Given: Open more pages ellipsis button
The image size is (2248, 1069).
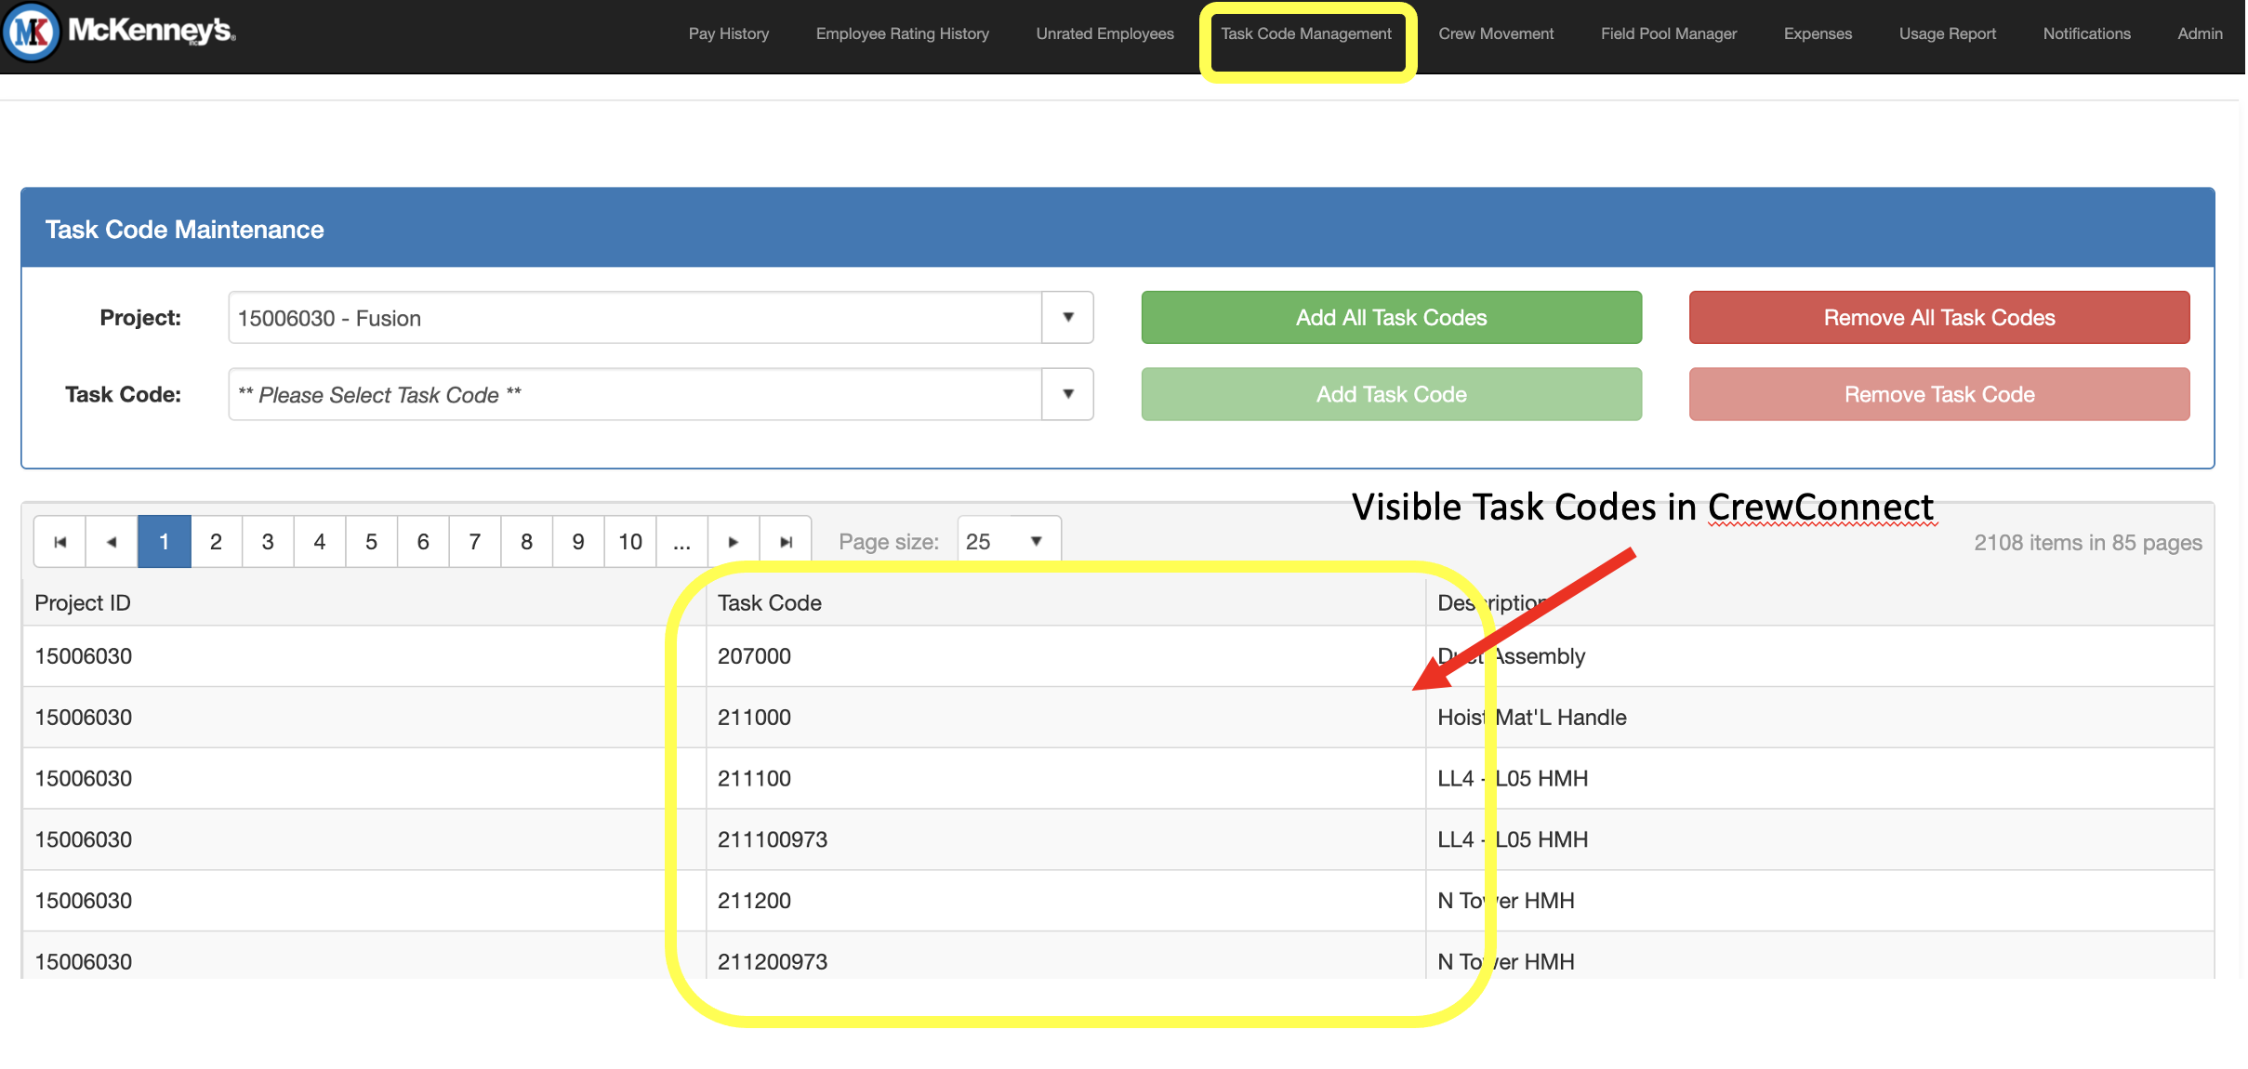Looking at the screenshot, I should pyautogui.click(x=681, y=542).
